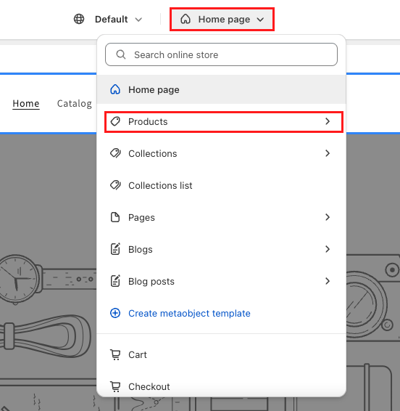400x411 pixels.
Task: Expand the Blogs submenu chevron
Action: [328, 249]
